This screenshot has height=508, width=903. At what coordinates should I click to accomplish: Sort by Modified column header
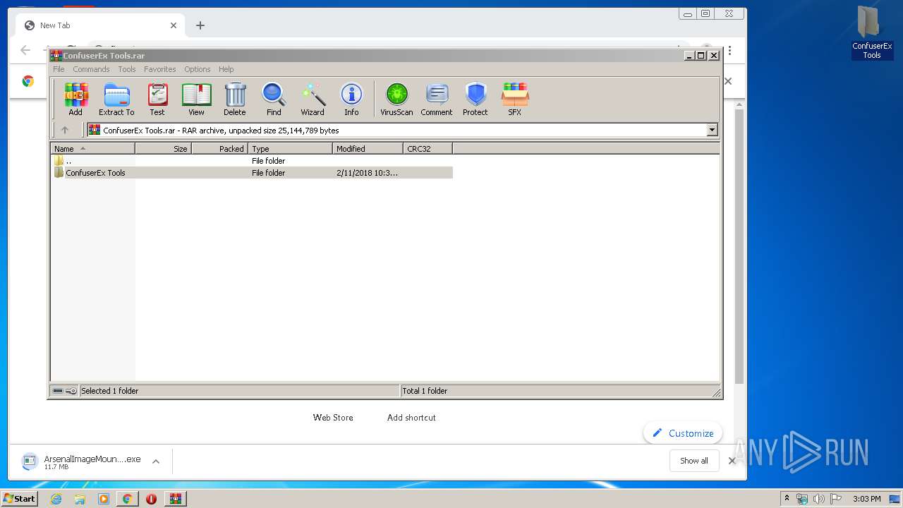click(x=368, y=149)
